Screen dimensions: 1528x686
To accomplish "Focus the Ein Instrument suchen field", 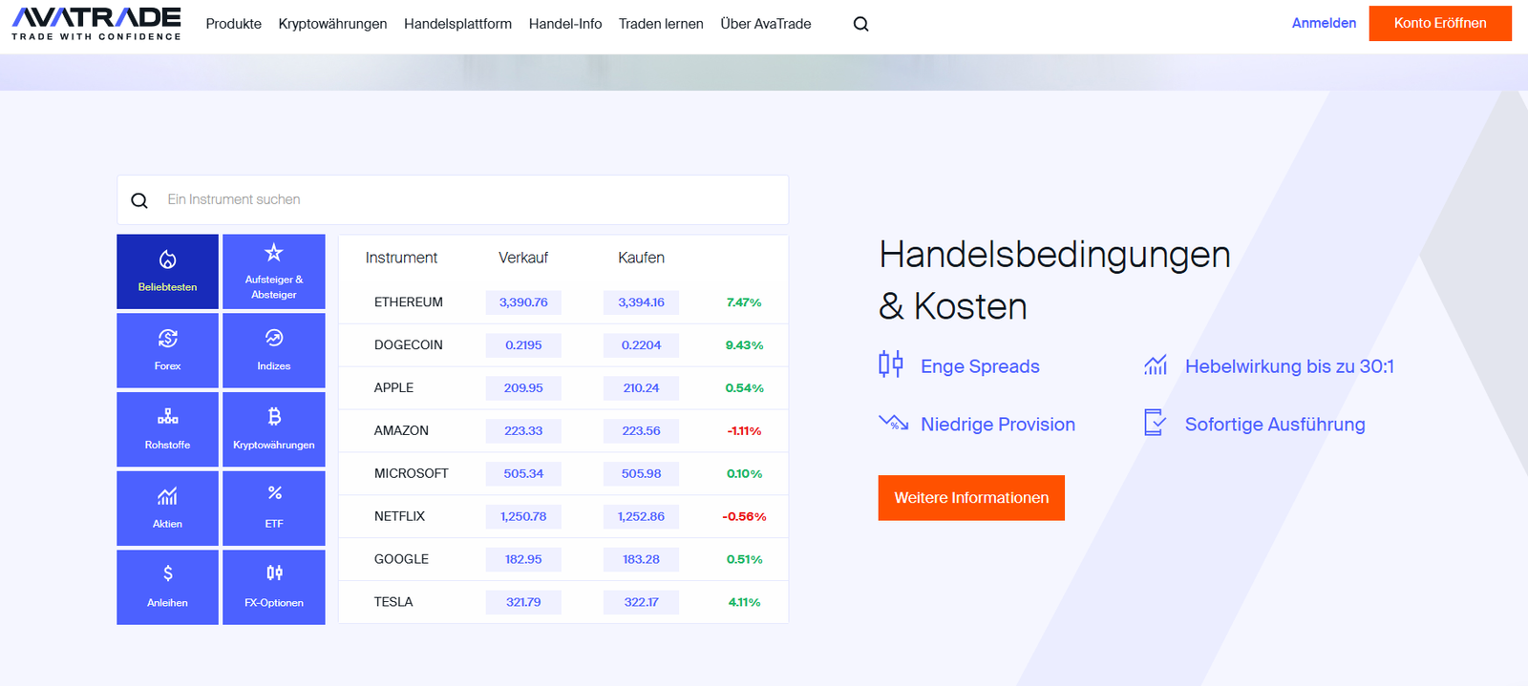I will [453, 200].
